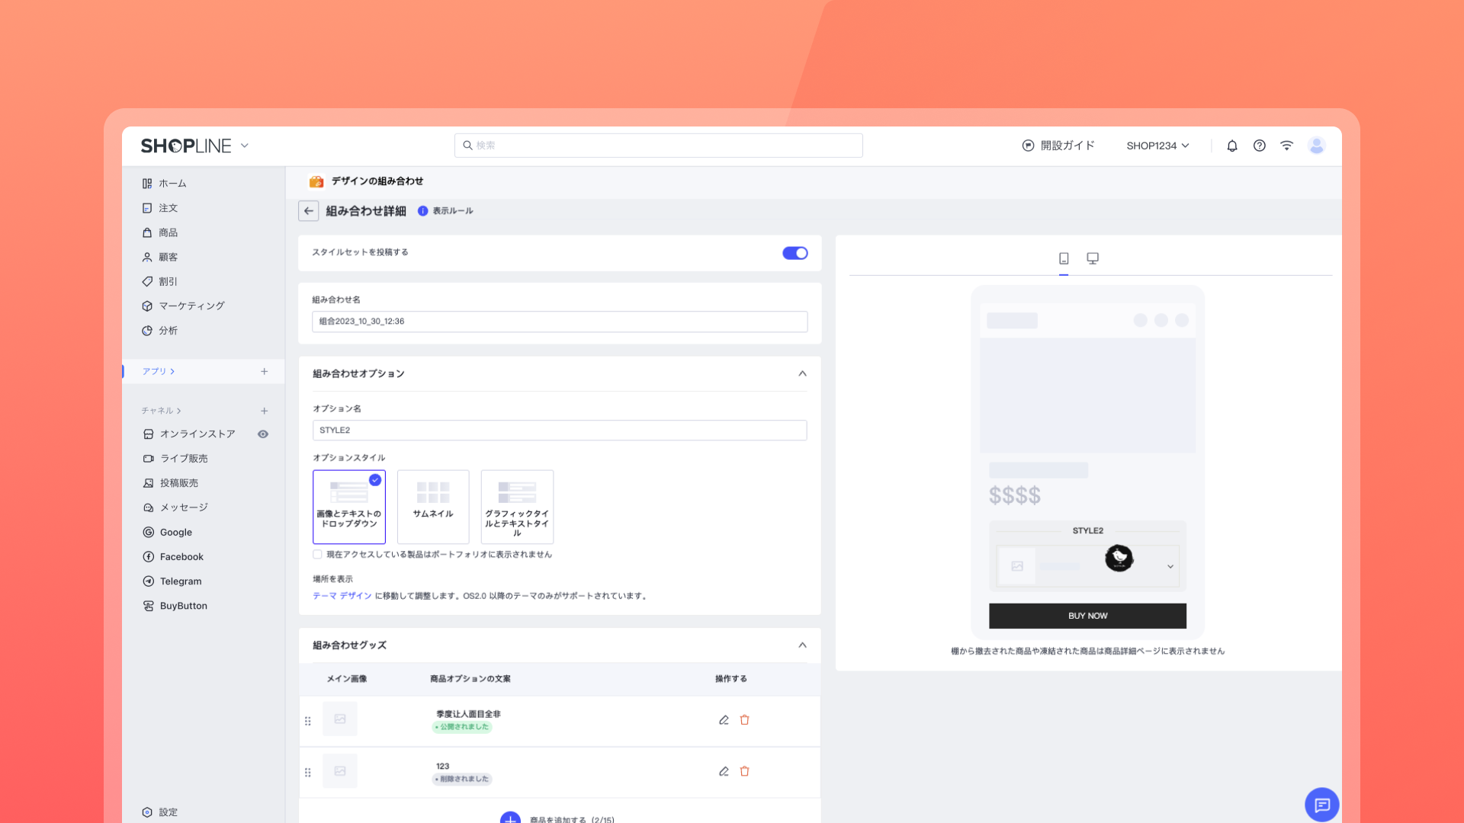Click the back arrow next to 組み合わせ詳細
Image resolution: width=1464 pixels, height=823 pixels.
click(x=308, y=211)
